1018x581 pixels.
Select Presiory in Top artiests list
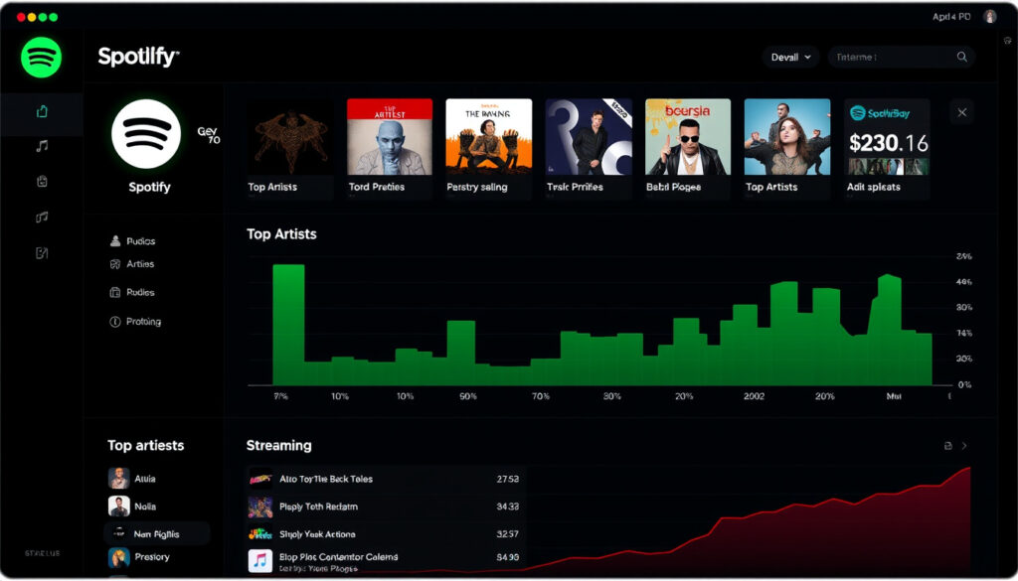click(x=156, y=557)
